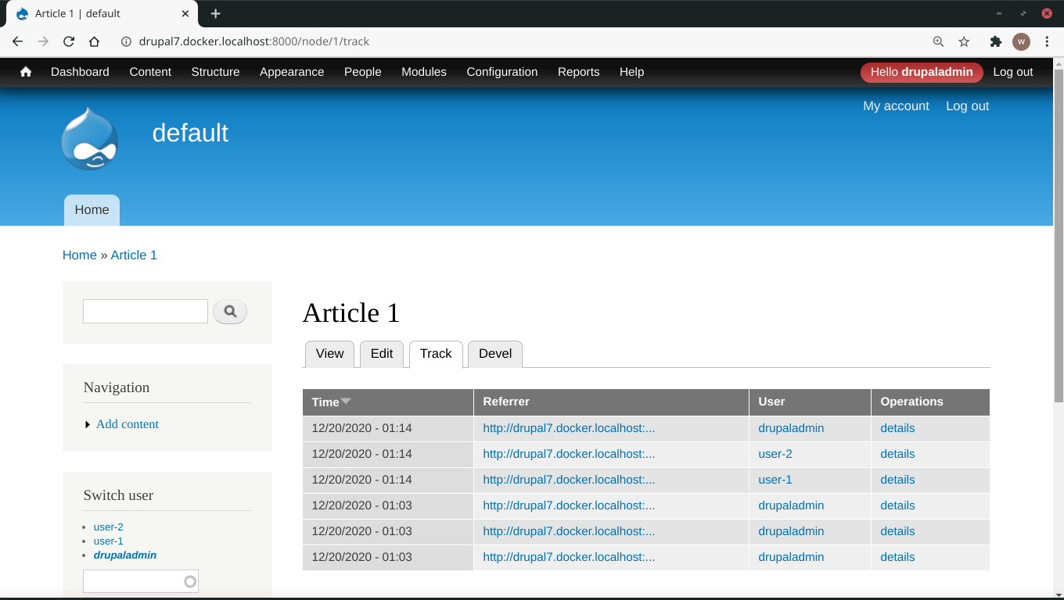
Task: Switch to the View tab
Action: [x=329, y=354]
